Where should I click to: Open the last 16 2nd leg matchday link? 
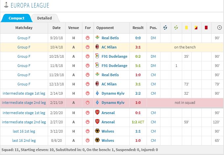[24, 140]
